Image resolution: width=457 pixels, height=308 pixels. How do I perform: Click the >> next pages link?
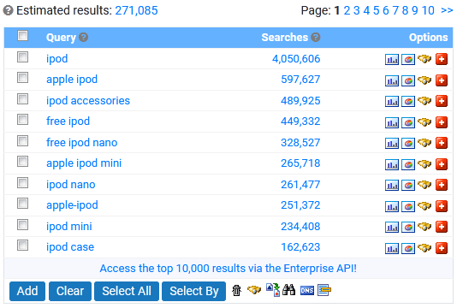point(447,10)
